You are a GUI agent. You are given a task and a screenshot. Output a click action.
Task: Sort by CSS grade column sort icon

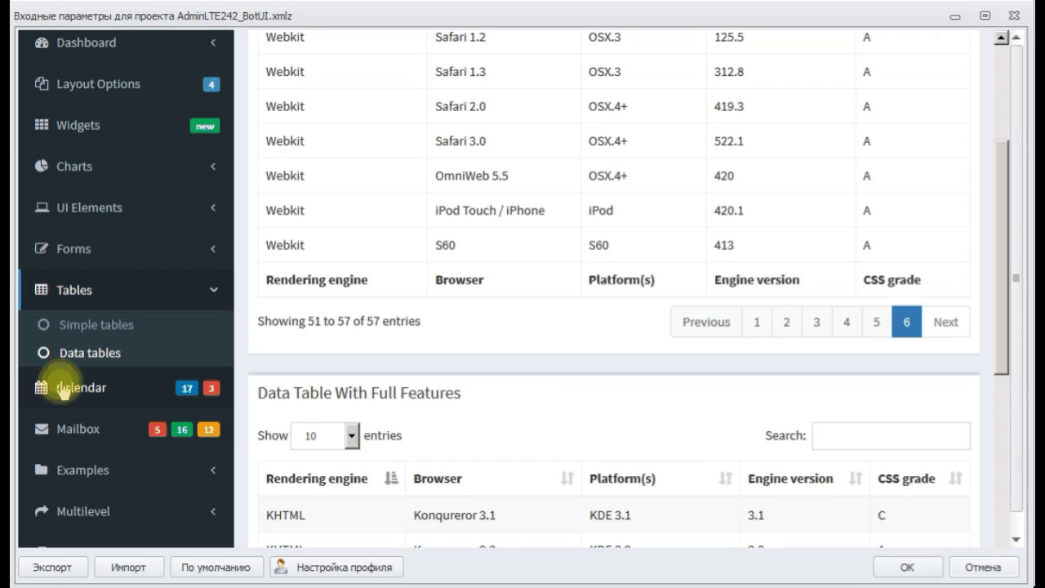956,479
